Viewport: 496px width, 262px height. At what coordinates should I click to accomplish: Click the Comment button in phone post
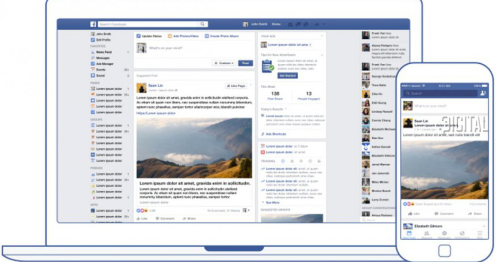click(444, 214)
